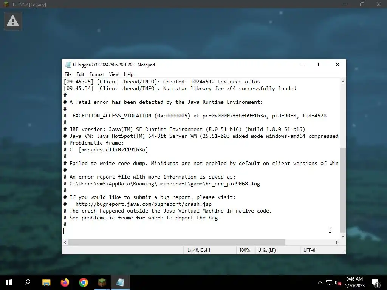Restore down the TL Legacy launcher window

(x=362, y=4)
